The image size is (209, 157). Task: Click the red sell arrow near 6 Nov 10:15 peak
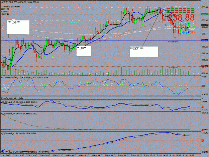tap(133, 10)
